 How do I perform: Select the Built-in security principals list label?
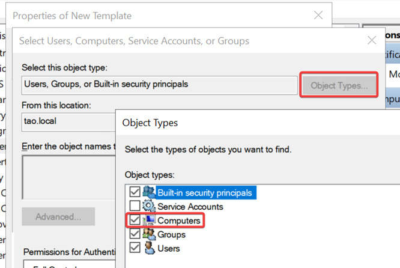(x=205, y=193)
